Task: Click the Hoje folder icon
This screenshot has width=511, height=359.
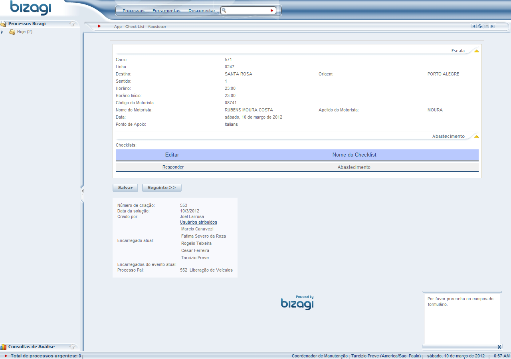Action: click(x=12, y=32)
